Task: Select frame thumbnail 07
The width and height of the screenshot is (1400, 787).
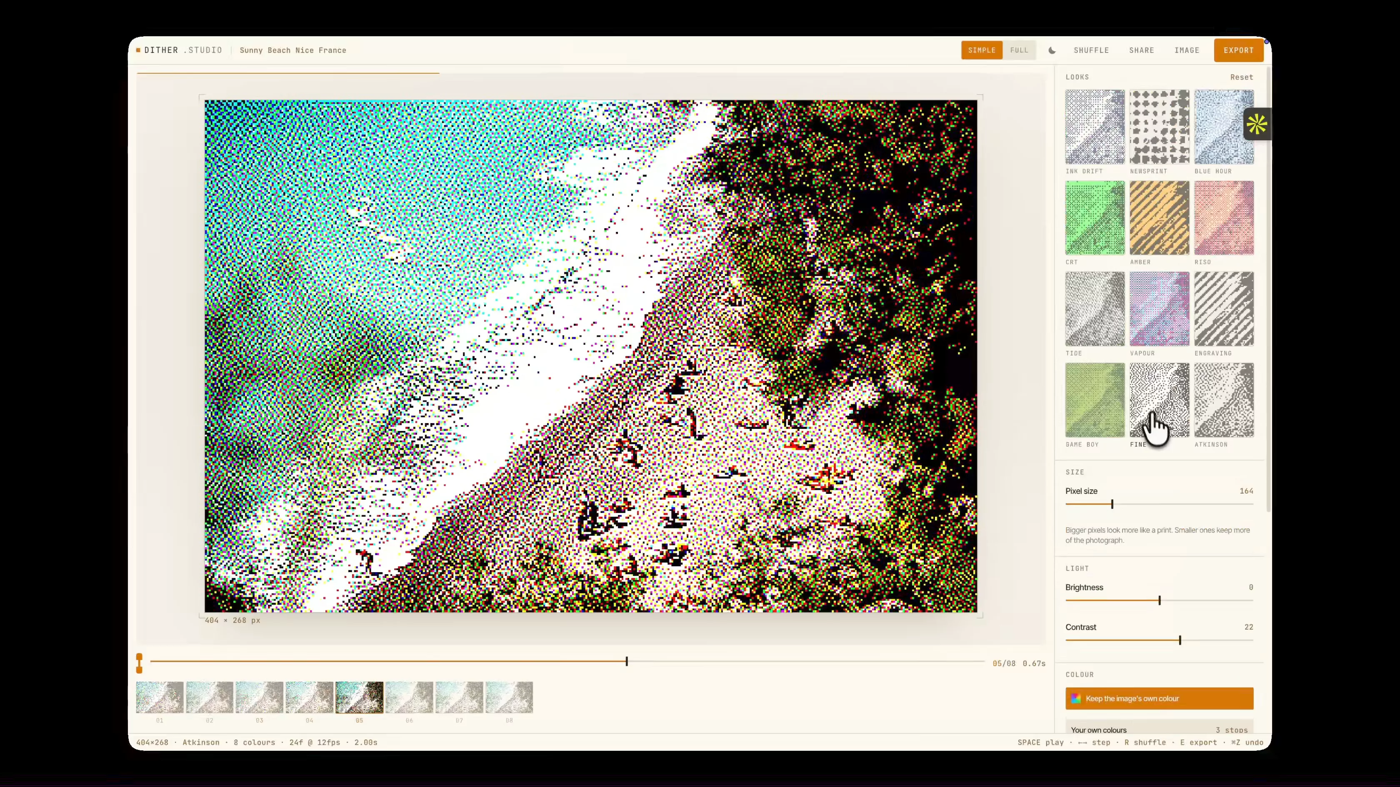Action: click(459, 697)
